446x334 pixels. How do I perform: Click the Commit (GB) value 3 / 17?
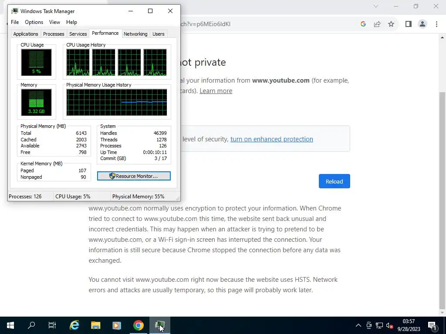(x=160, y=158)
